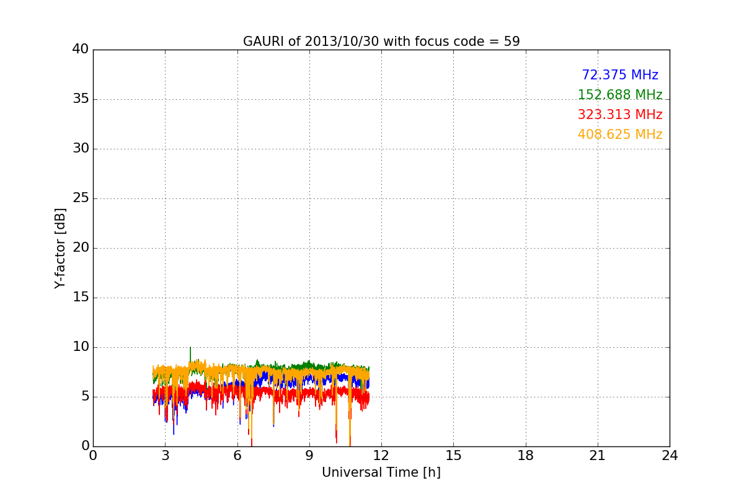Click the x-axis tick value 21
The width and height of the screenshot is (744, 496).
598,456
